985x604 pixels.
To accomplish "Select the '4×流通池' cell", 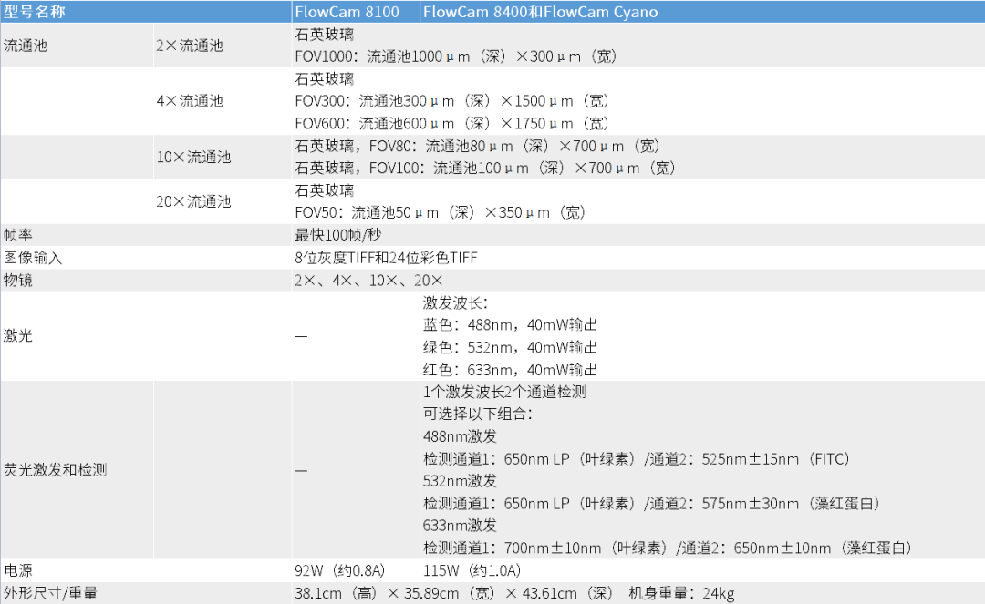I will point(190,101).
